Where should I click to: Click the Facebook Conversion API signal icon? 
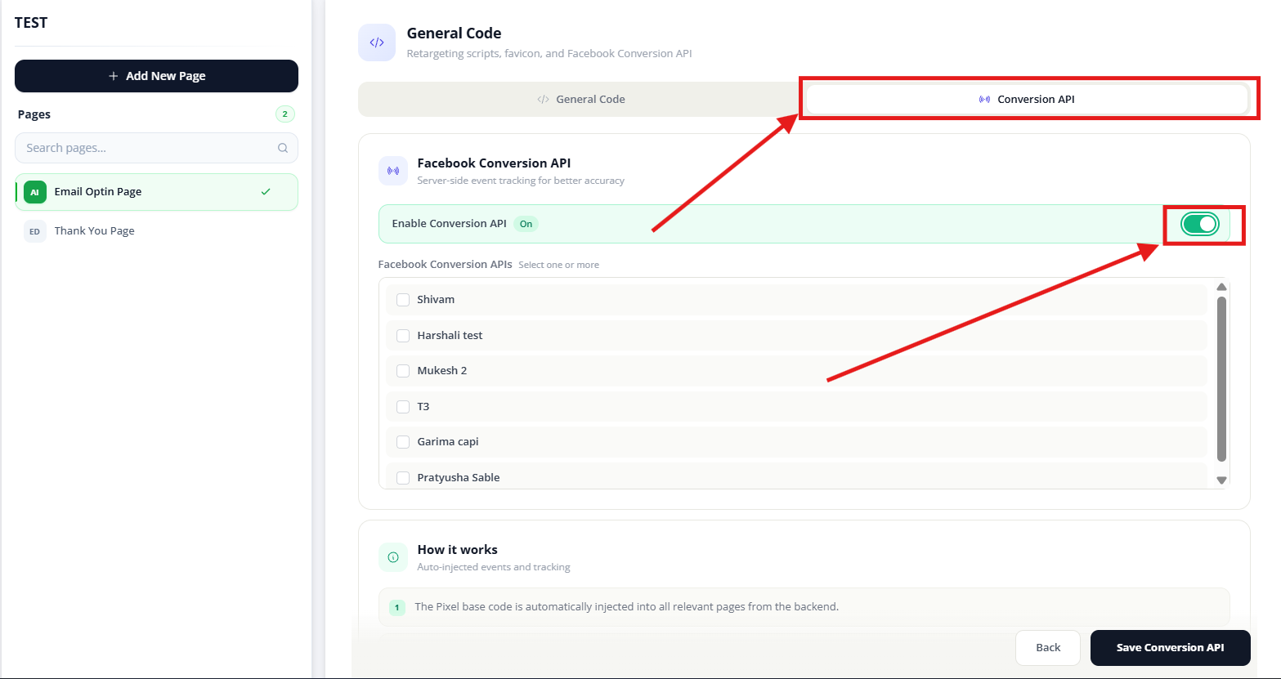pos(393,171)
